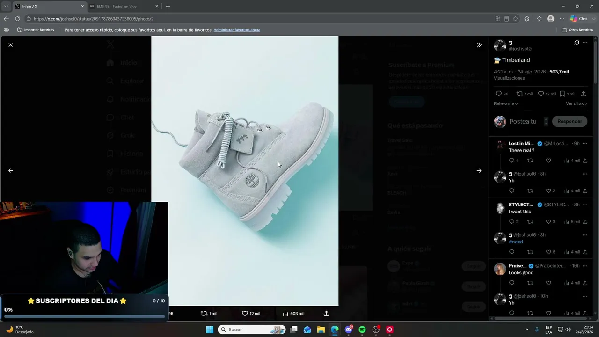Repost the 'These real ?' reply

click(530, 161)
